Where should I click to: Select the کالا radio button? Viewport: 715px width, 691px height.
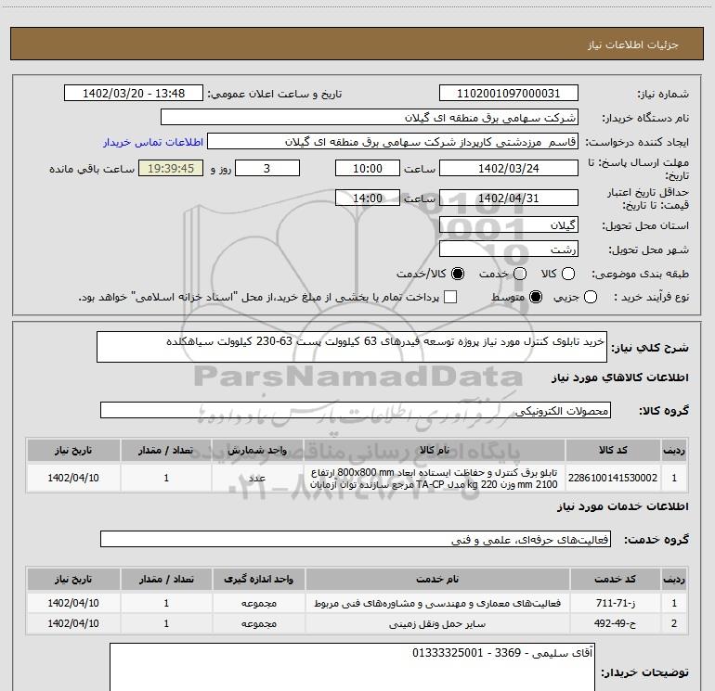pos(568,274)
